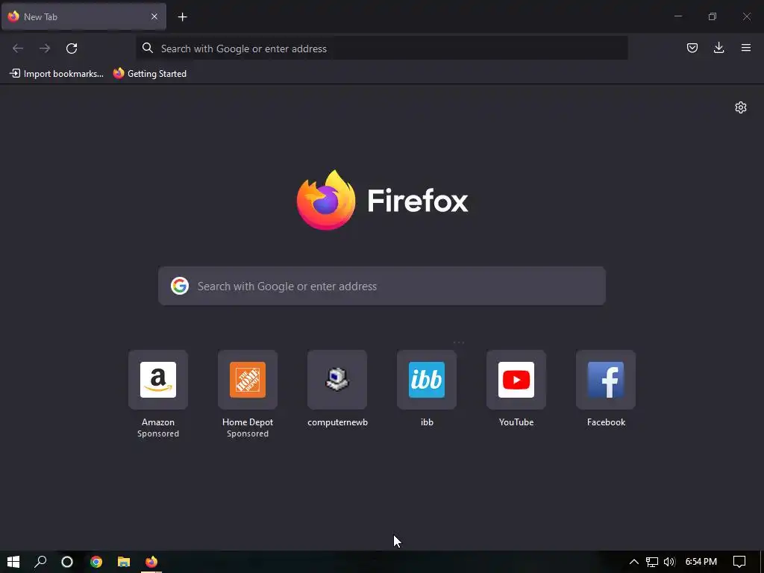Launch Chrome from the taskbar

tap(96, 562)
